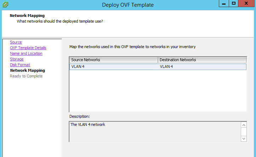Click empty area of network mapping list

(158, 91)
